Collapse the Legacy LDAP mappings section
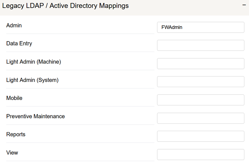Image resolution: width=249 pixels, height=163 pixels. click(244, 5)
